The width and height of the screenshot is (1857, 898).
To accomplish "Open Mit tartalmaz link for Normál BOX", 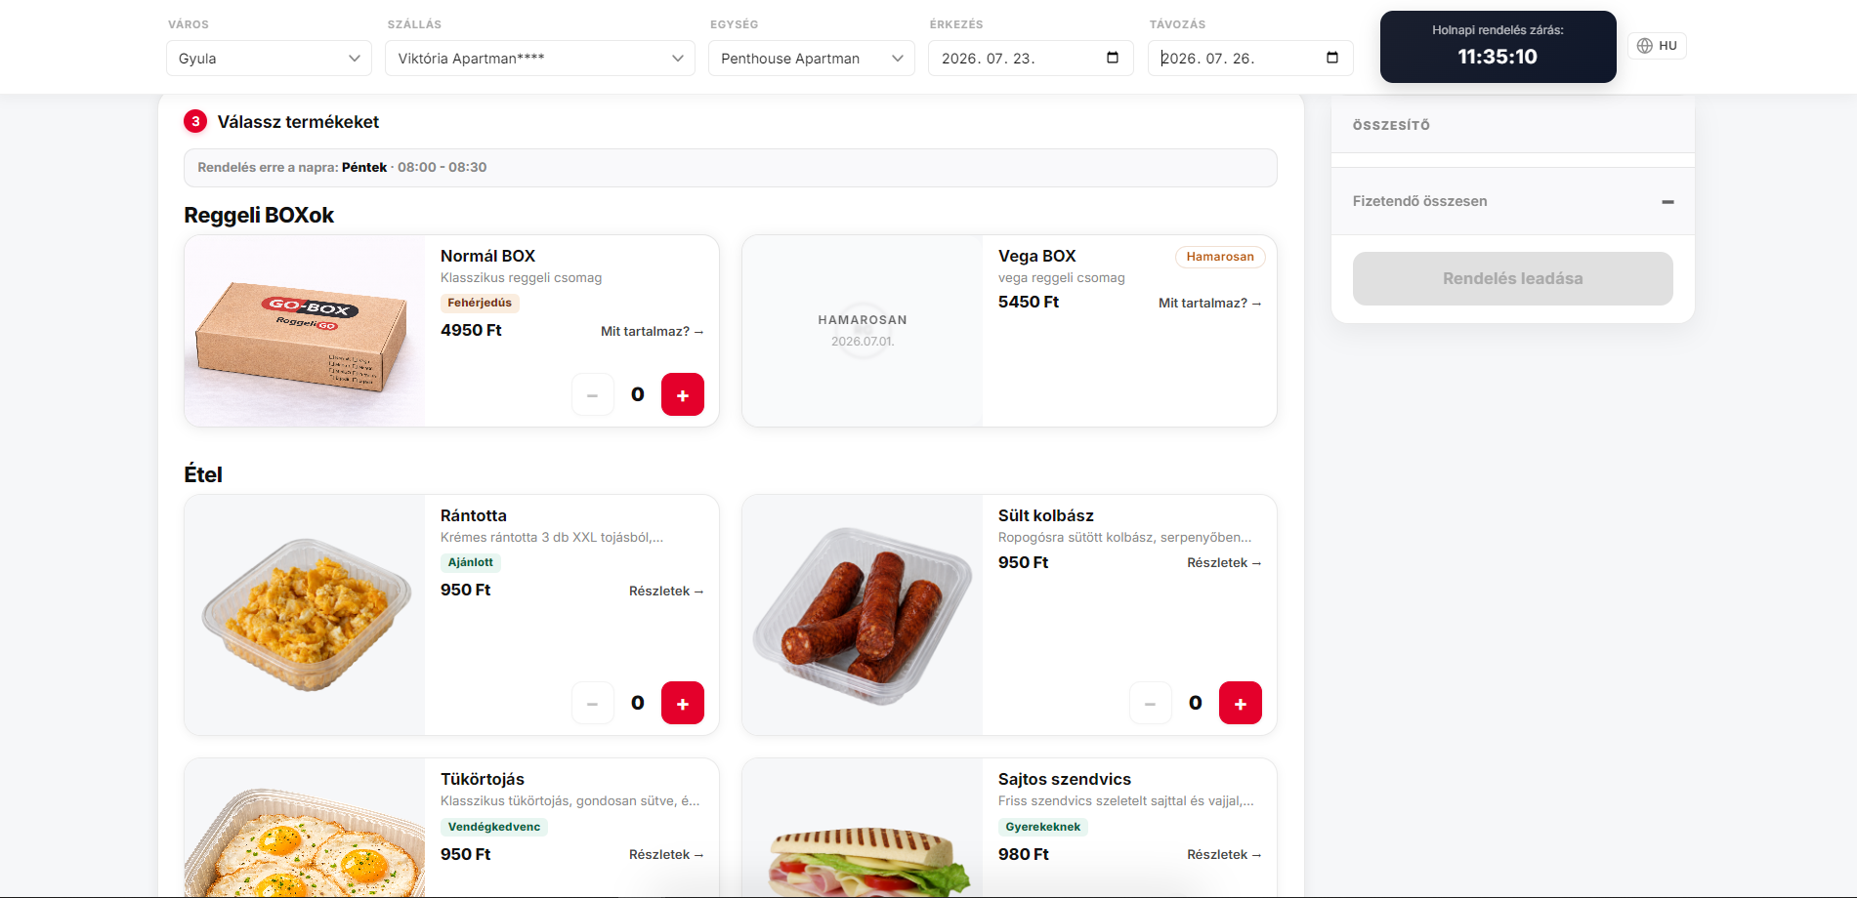I will click(x=653, y=332).
